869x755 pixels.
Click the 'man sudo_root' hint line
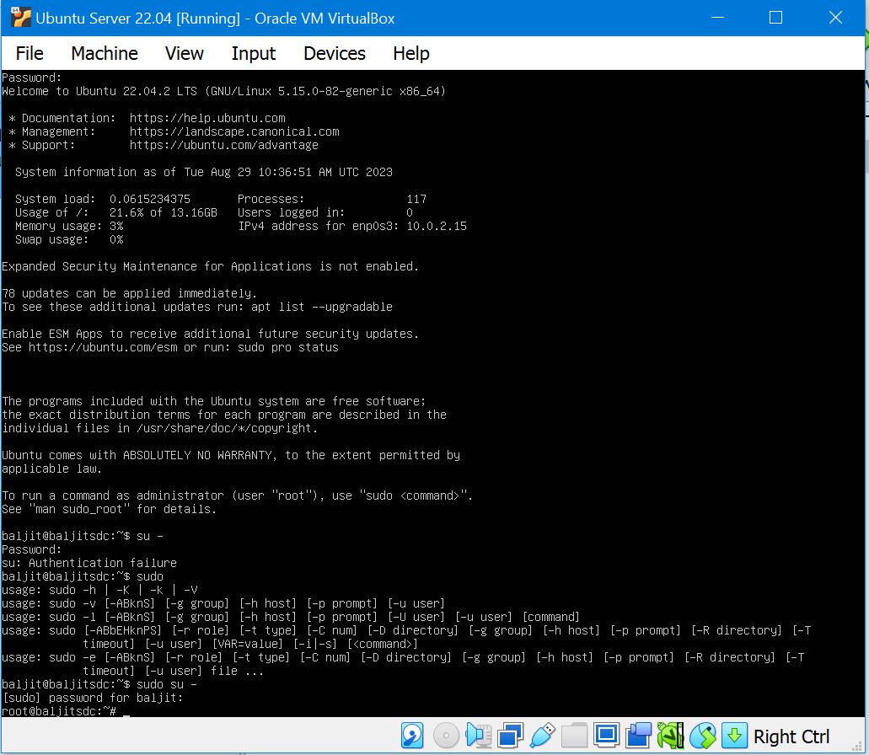click(x=110, y=509)
